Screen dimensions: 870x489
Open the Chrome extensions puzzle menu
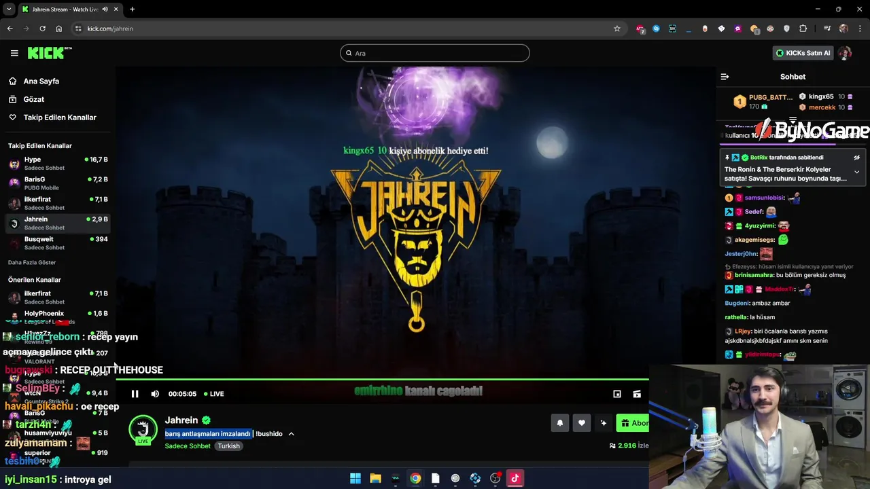(803, 29)
